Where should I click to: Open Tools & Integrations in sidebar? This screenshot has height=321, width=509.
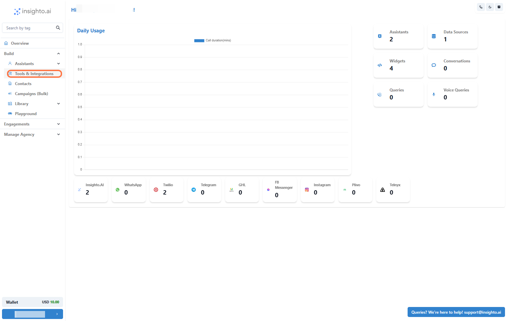pyautogui.click(x=34, y=74)
